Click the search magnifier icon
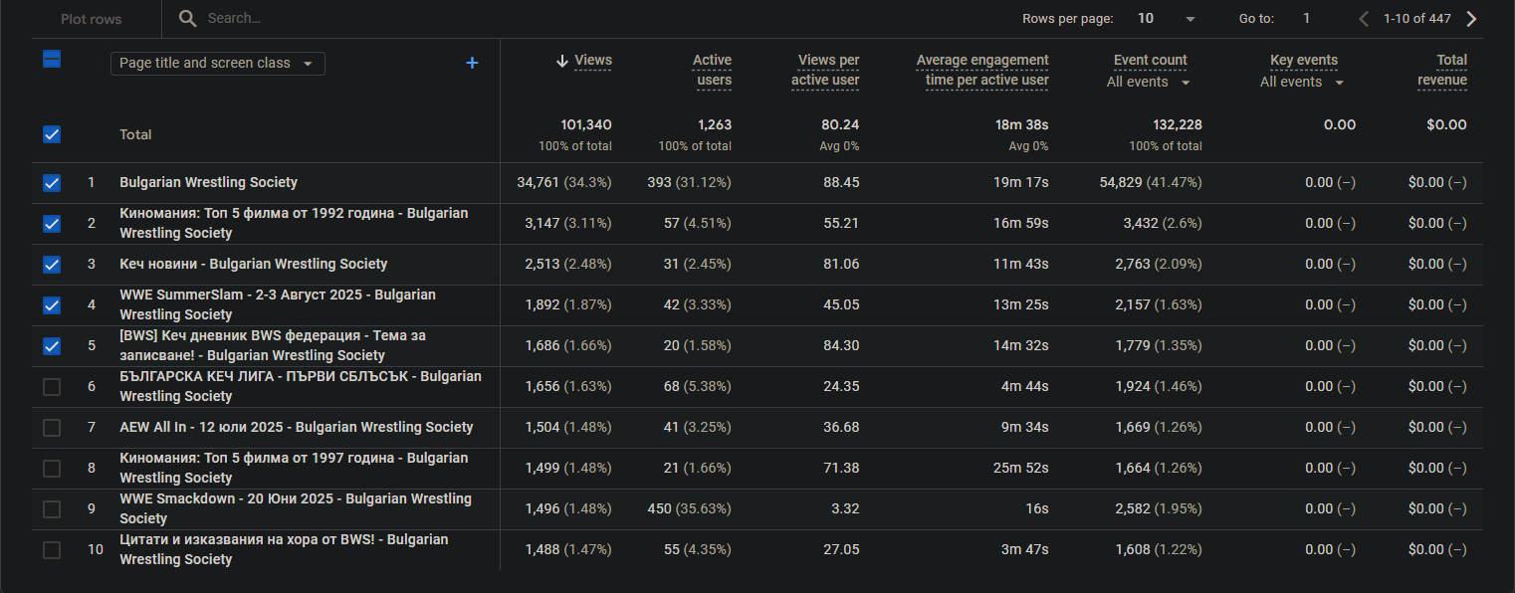The image size is (1515, 593). (187, 18)
